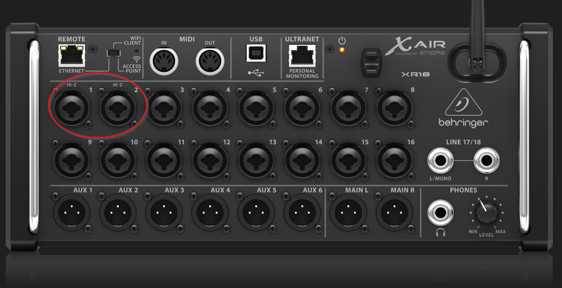Screen dimensions: 562x288
Task: Select combo input jack 8
Action: [394, 107]
